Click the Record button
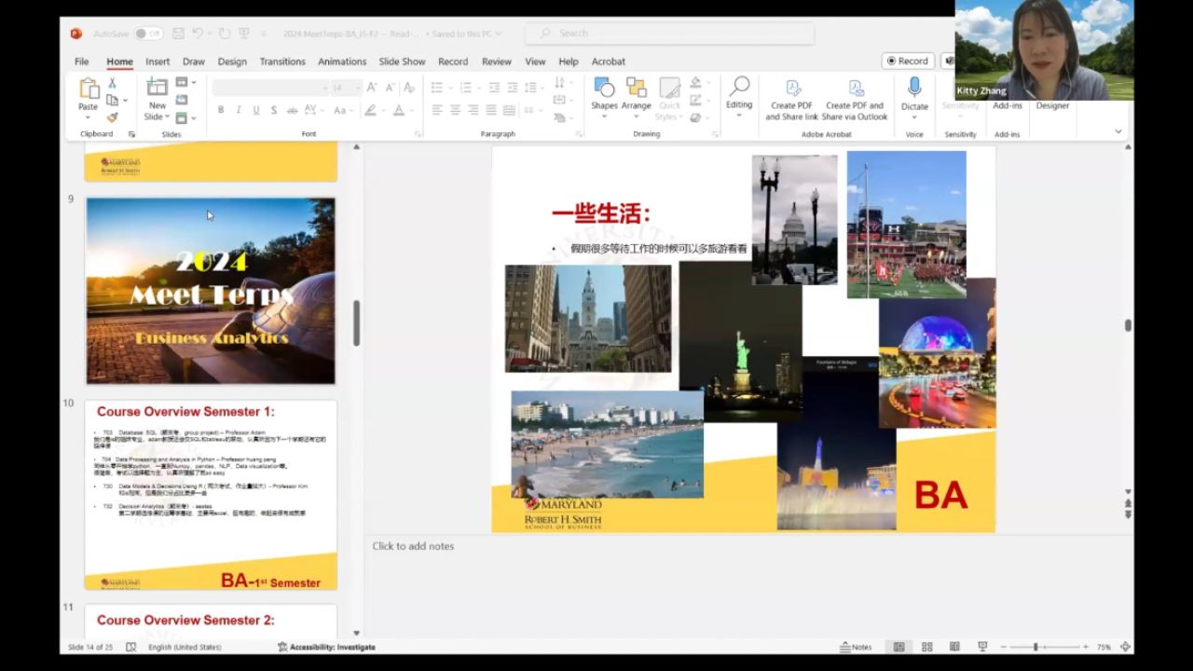 pos(908,62)
